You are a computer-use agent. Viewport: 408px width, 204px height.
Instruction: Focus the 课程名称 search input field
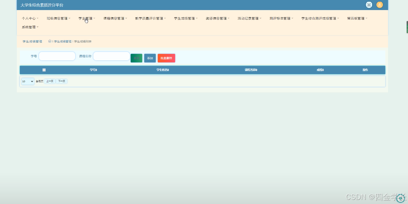(111, 56)
